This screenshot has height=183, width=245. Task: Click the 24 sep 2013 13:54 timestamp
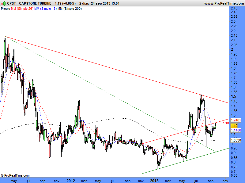pyautogui.click(x=105, y=3)
